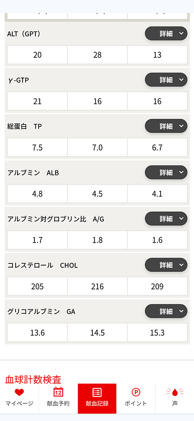Image resolution: width=194 pixels, height=421 pixels.
Task: Expand 詳細 for アルブミン ALB
Action: 166,173
